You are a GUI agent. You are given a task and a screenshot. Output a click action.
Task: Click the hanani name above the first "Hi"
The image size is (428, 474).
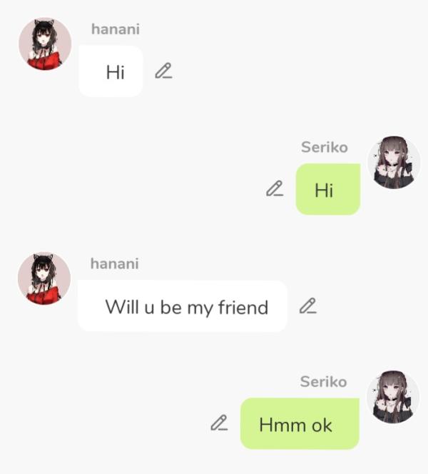116,29
